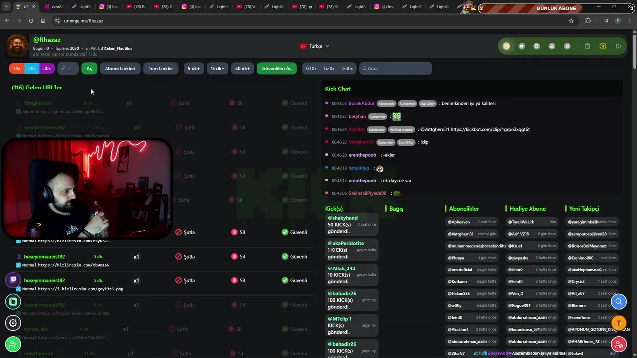Open the kickbot.com clip link in chat
Screen dimensions: 637x358
tap(490, 129)
